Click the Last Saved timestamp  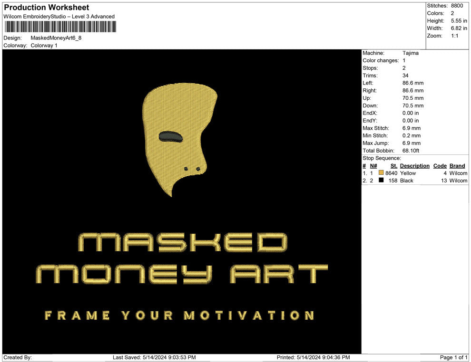(x=154, y=357)
